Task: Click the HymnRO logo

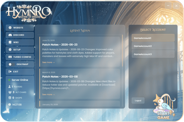Action: (28, 13)
